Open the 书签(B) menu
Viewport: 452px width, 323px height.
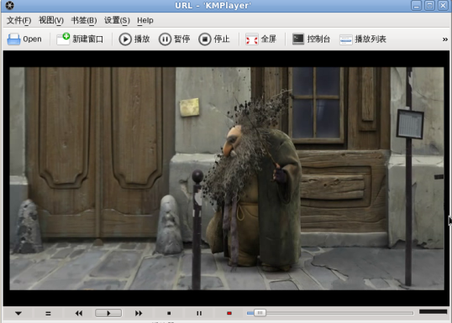coord(84,20)
